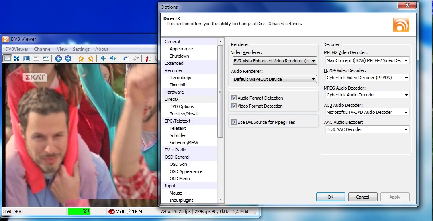433x221 pixels.
Task: Click the category list scroll-up arrow
Action: coord(220,42)
